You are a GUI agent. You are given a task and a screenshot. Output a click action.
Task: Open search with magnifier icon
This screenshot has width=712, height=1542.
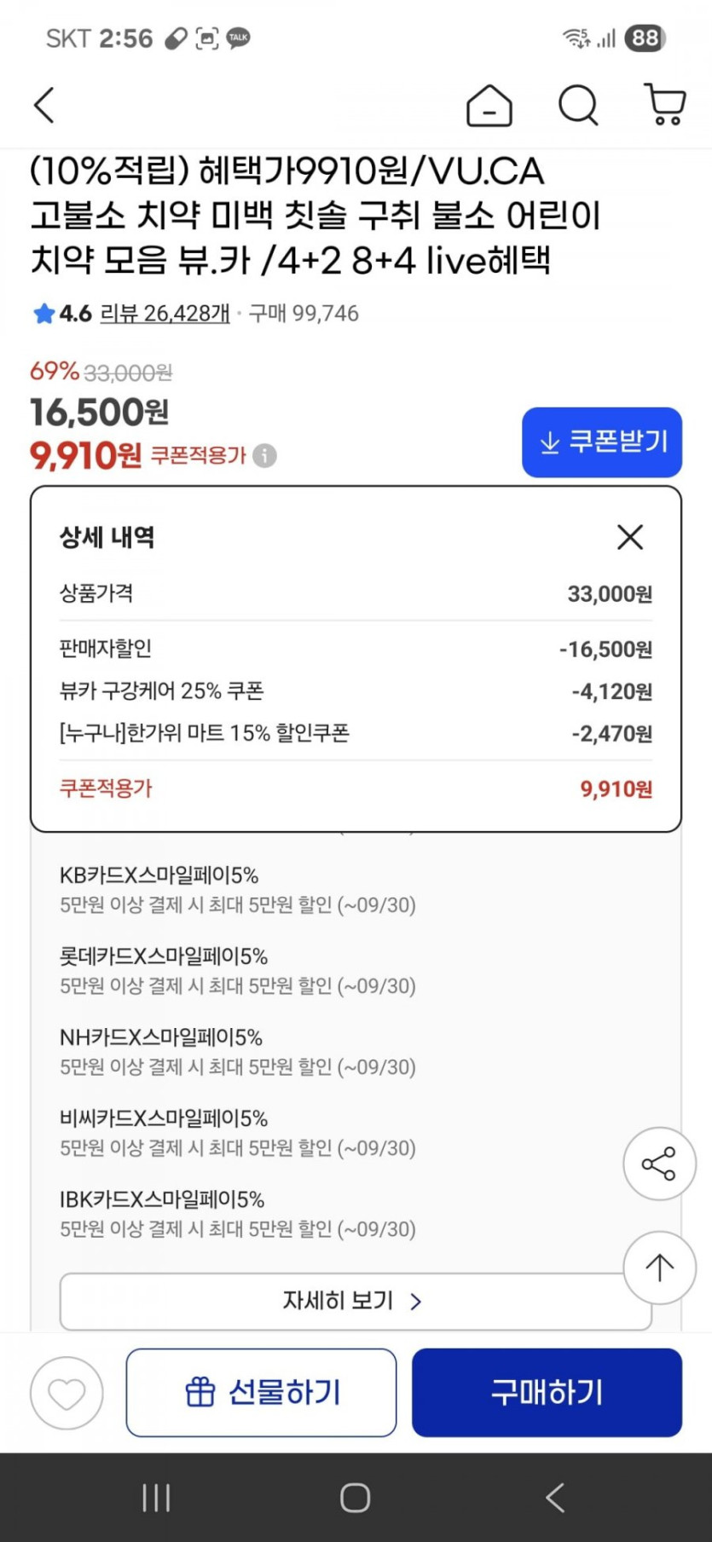pos(578,107)
